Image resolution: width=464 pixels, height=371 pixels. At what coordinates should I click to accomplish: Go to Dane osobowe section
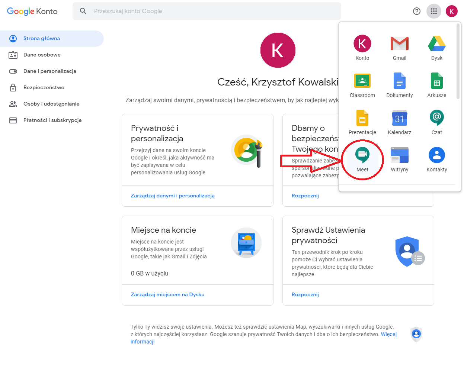[42, 55]
